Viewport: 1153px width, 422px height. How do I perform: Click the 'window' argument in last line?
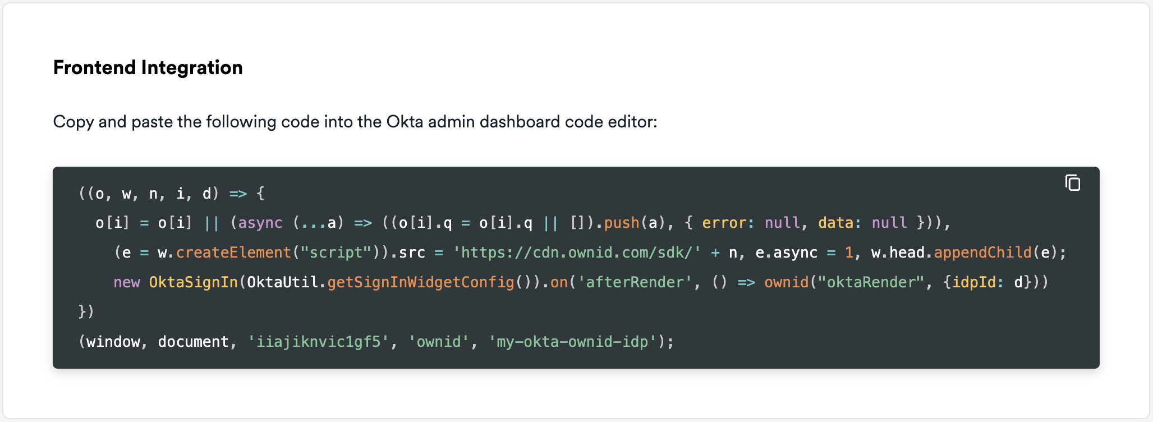click(113, 342)
